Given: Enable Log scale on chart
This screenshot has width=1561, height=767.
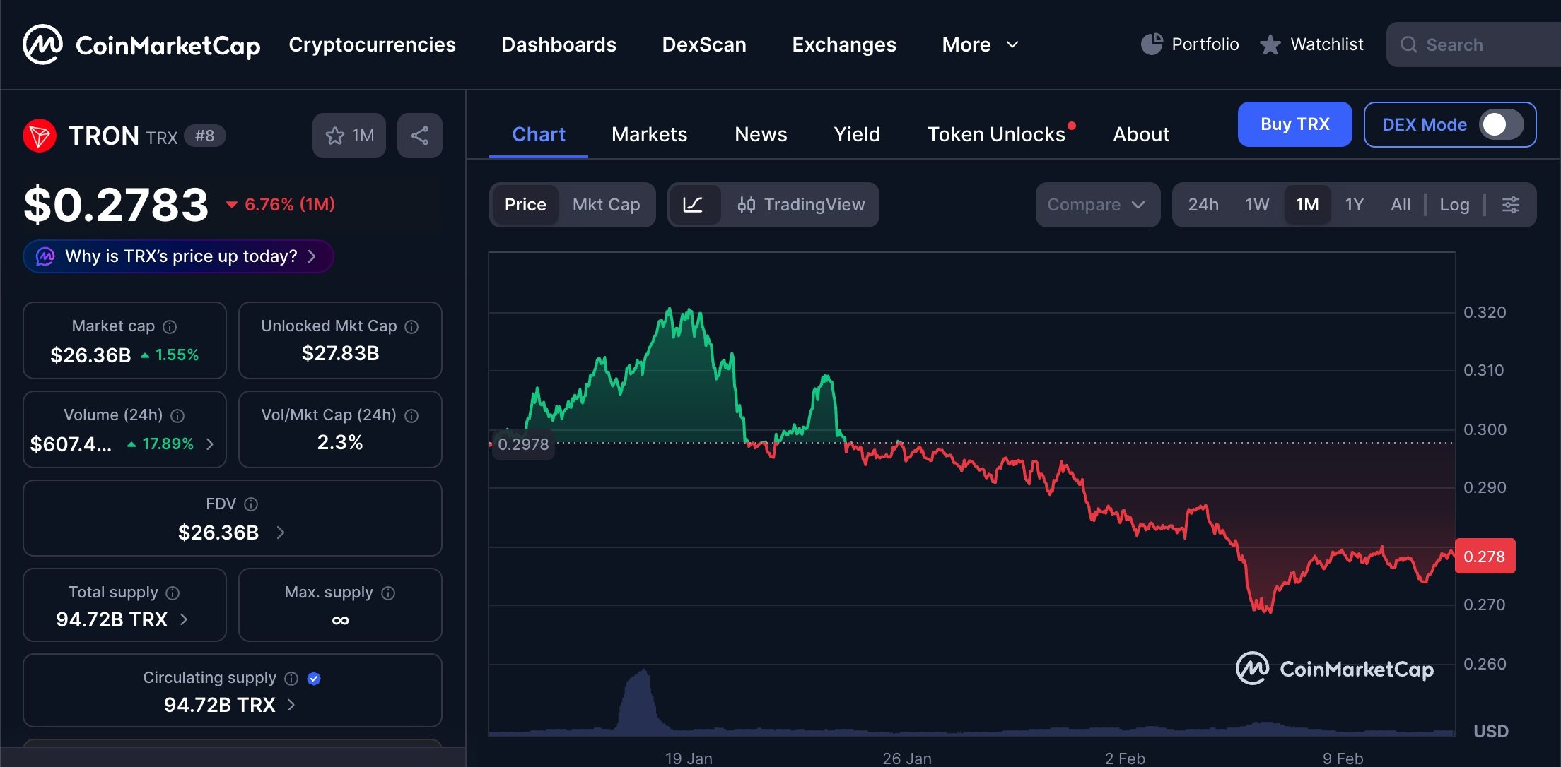Looking at the screenshot, I should [x=1454, y=205].
